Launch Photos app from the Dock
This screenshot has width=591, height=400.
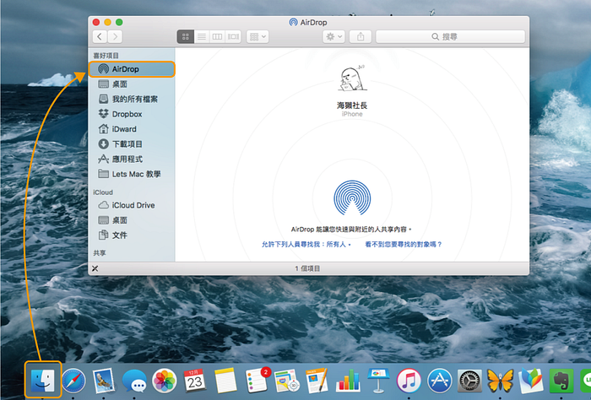(x=165, y=381)
